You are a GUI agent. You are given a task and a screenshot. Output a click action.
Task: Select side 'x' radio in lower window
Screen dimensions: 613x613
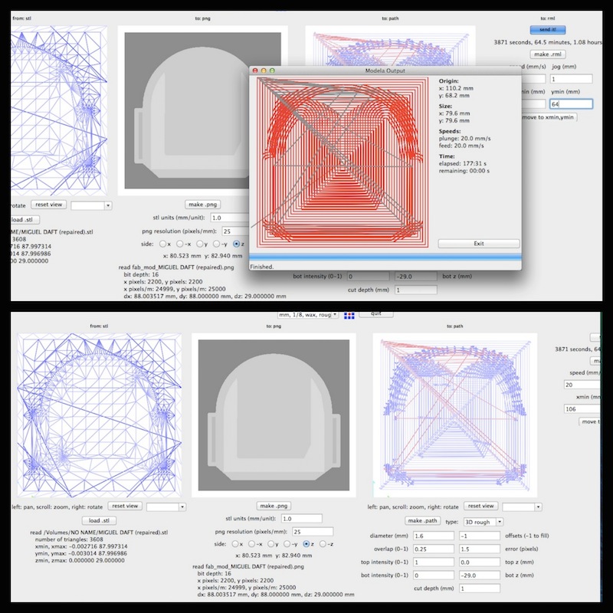(x=235, y=544)
